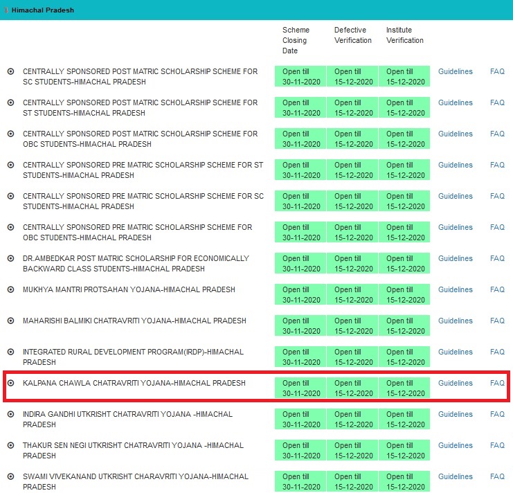The width and height of the screenshot is (513, 493).
Task: Click the 'Defective Verification' column header
Action: [352, 35]
